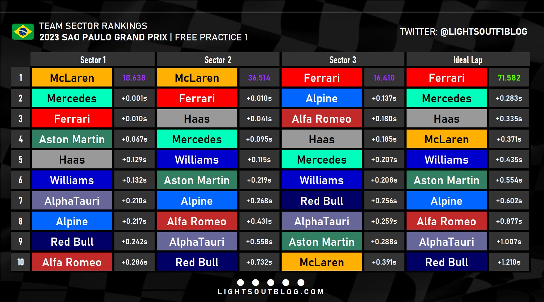
Task: Open the LIGHTSOUTBLOG.COM website link
Action: [x=271, y=292]
